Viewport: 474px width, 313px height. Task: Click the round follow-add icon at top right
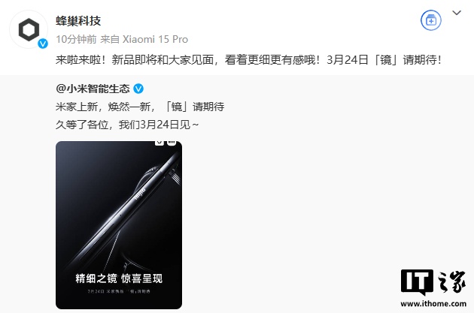(x=431, y=20)
